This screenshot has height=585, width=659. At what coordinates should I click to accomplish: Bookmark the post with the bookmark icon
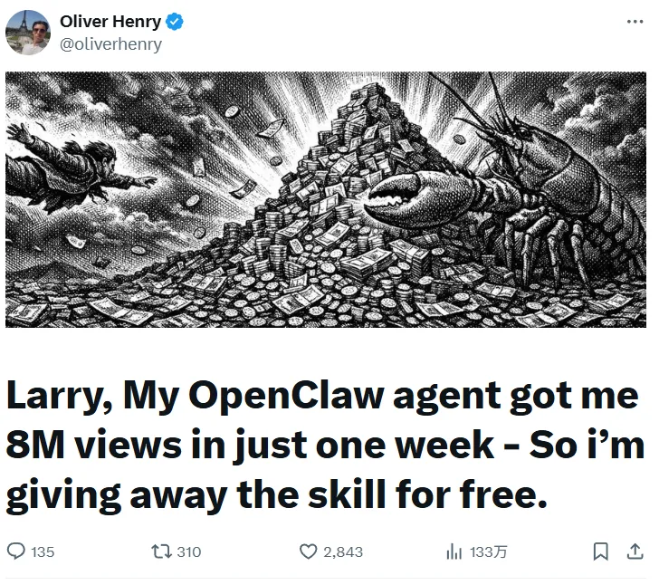pyautogui.click(x=600, y=551)
